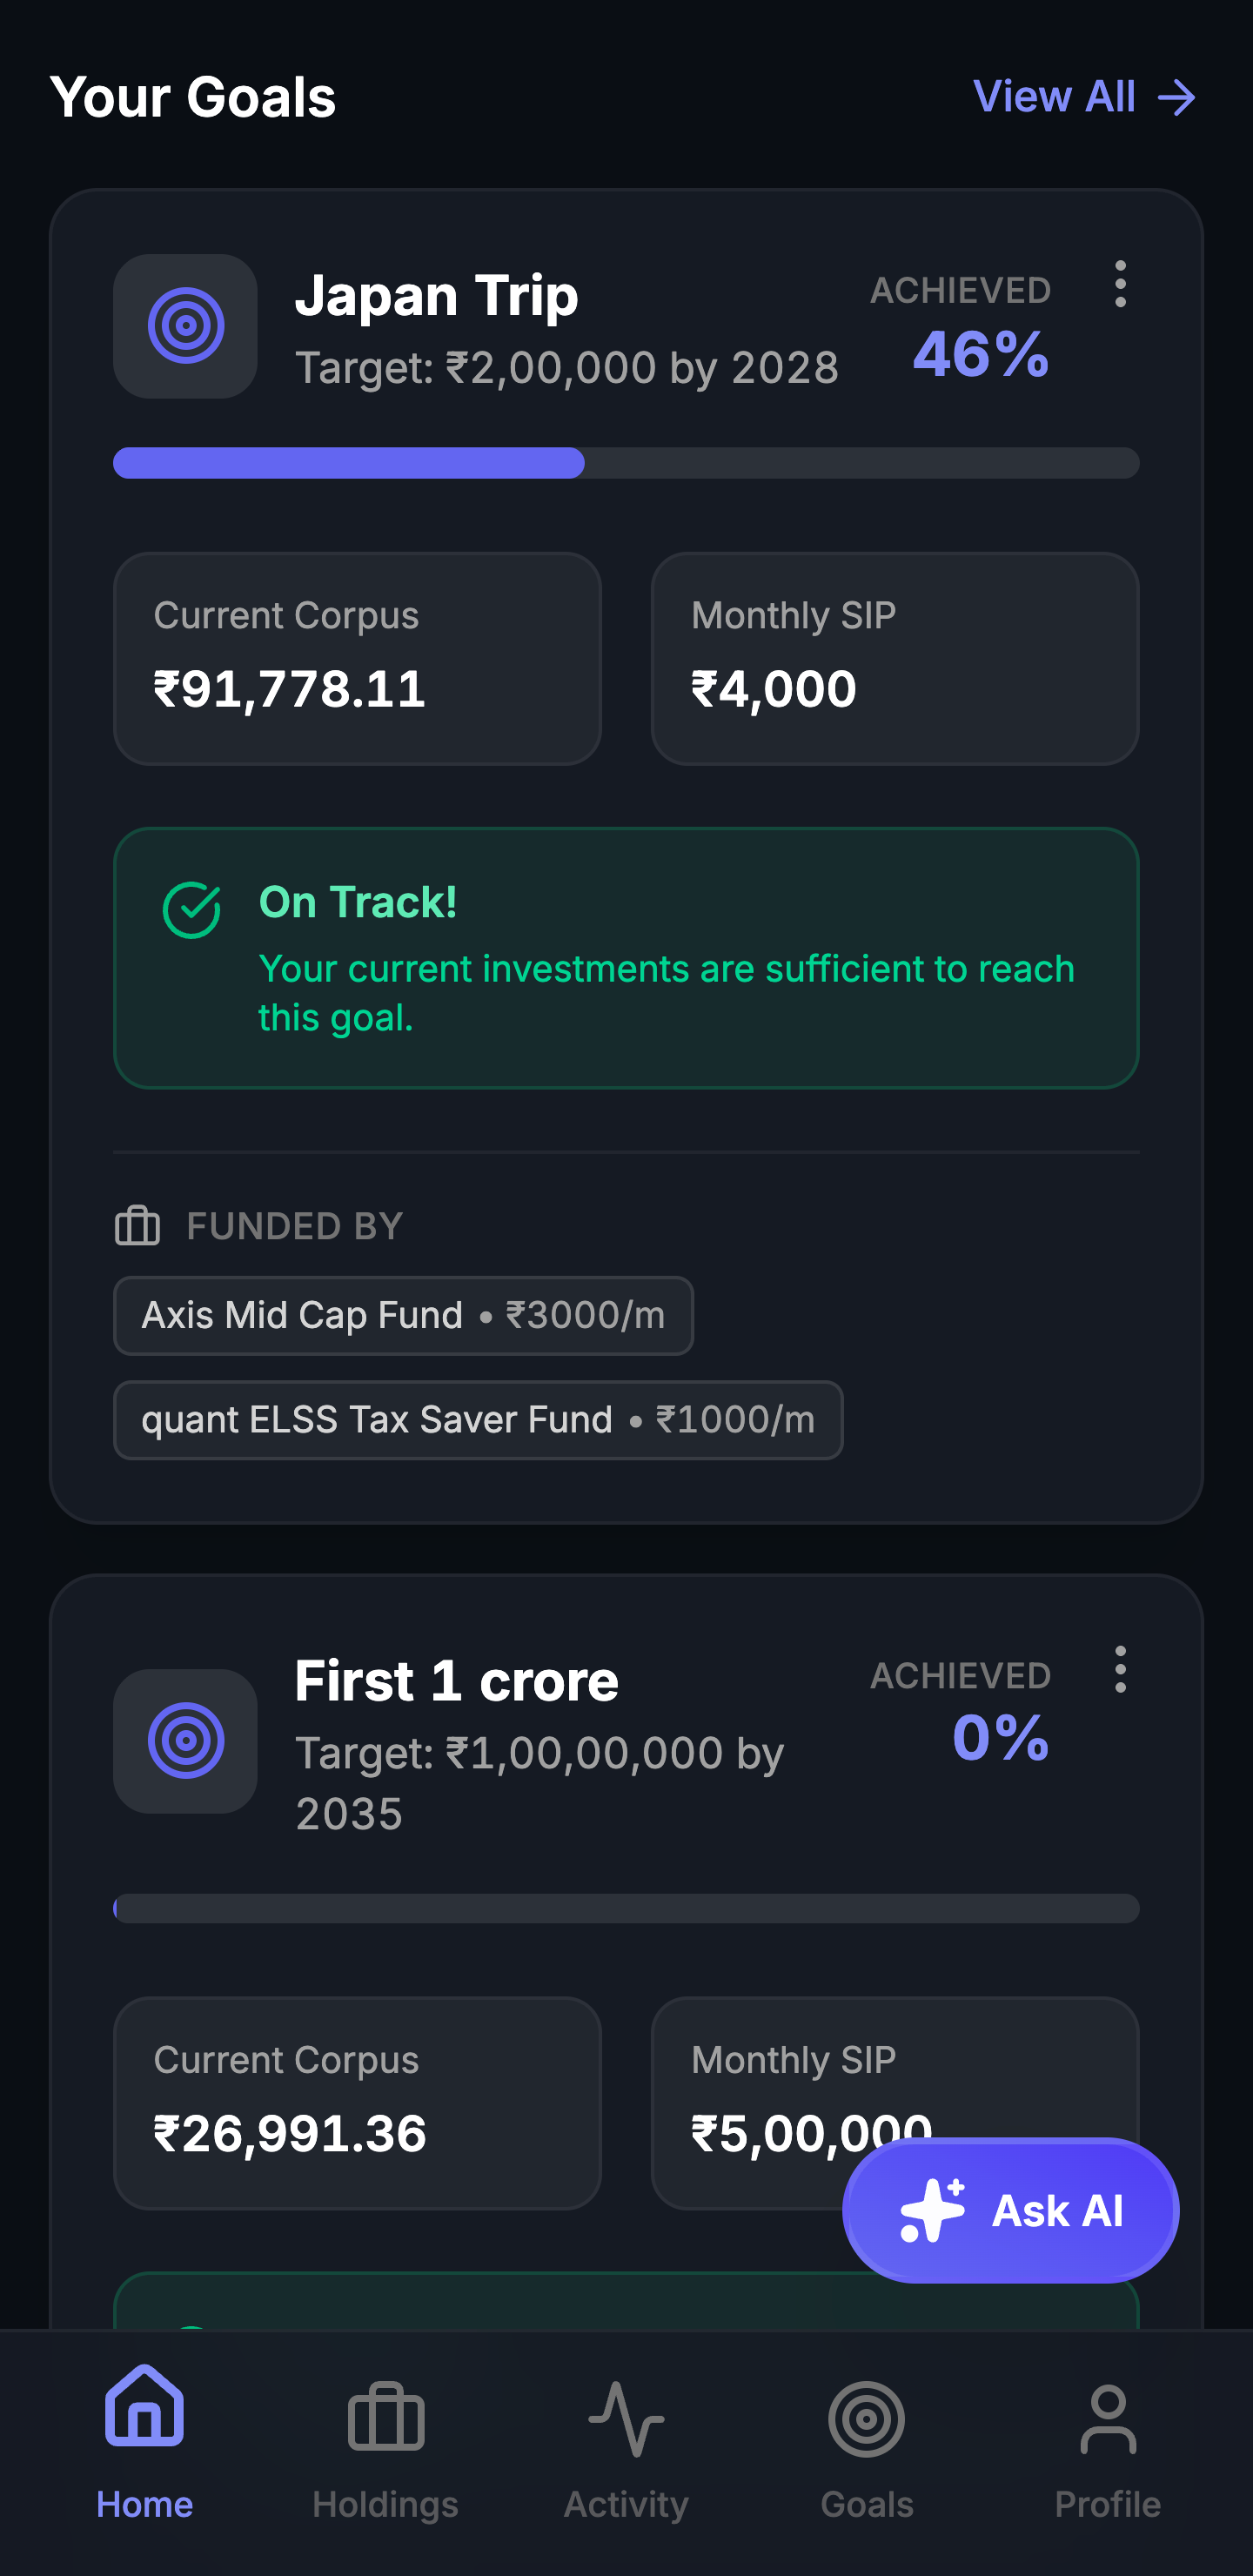
Task: Open the Ask AI sparkle icon
Action: 930,2210
